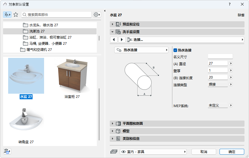Open the (A) 直径 value arrow menu

pos(231,63)
